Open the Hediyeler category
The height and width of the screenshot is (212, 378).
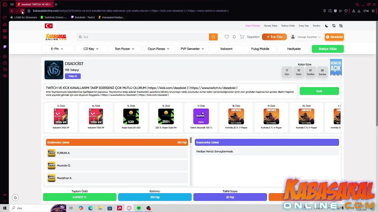[294, 49]
